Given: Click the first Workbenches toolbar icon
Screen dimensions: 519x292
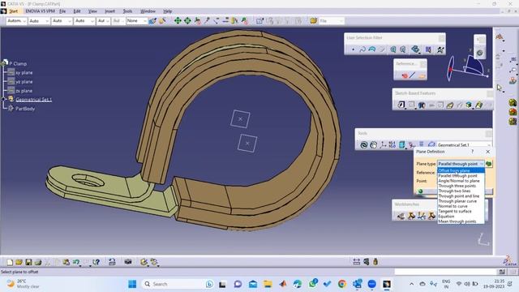Looking at the screenshot, I should point(401,216).
